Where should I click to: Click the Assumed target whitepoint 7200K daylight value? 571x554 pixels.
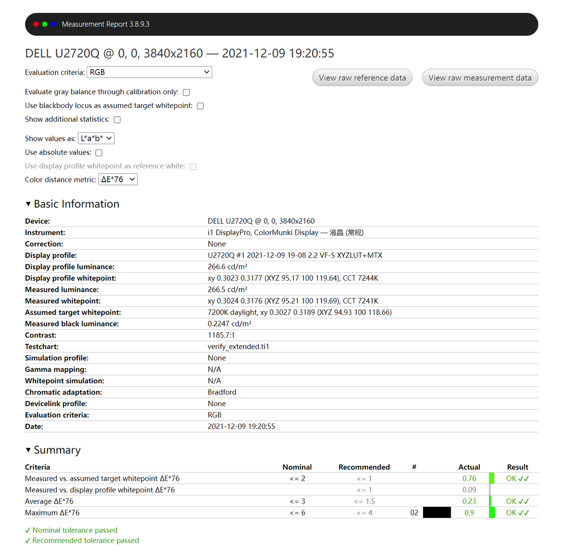coord(300,313)
